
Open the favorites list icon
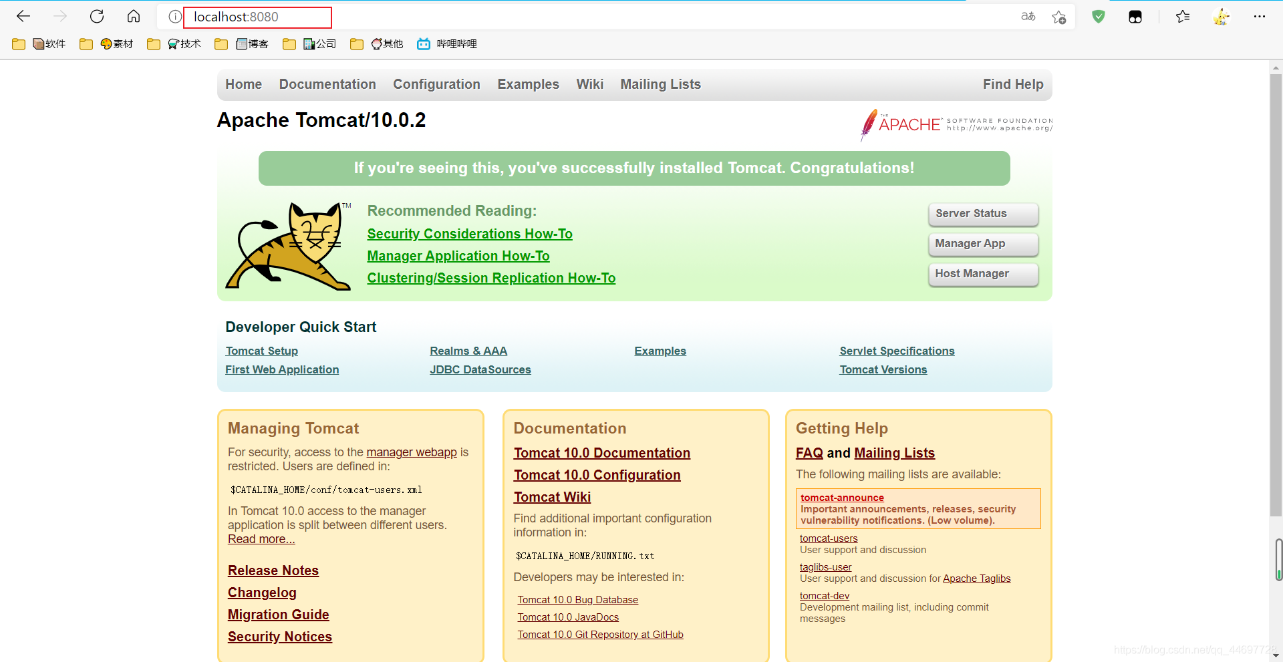[1183, 17]
